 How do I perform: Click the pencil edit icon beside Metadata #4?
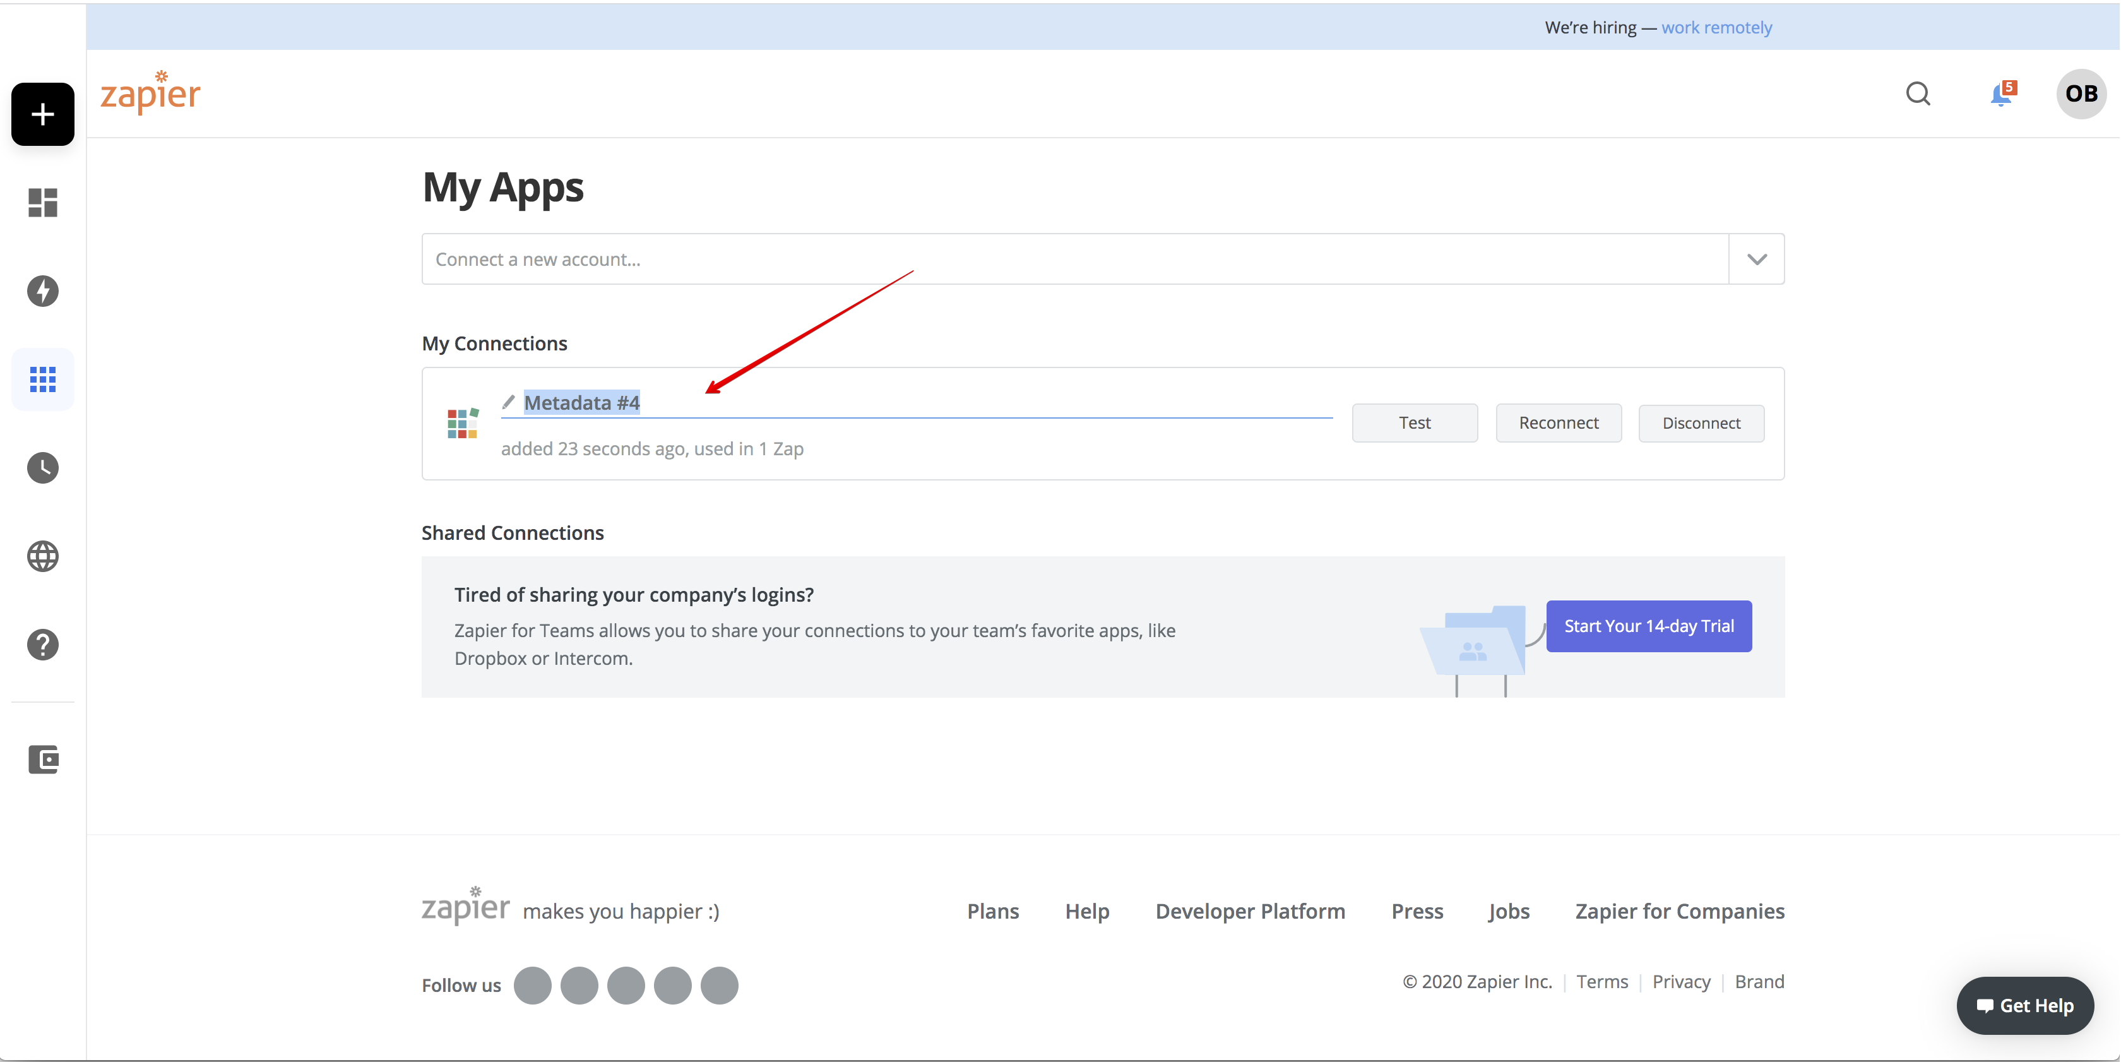508,402
